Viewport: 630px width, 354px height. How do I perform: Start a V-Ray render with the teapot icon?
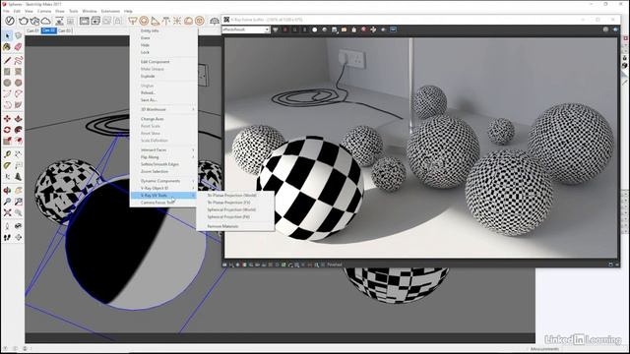24,21
